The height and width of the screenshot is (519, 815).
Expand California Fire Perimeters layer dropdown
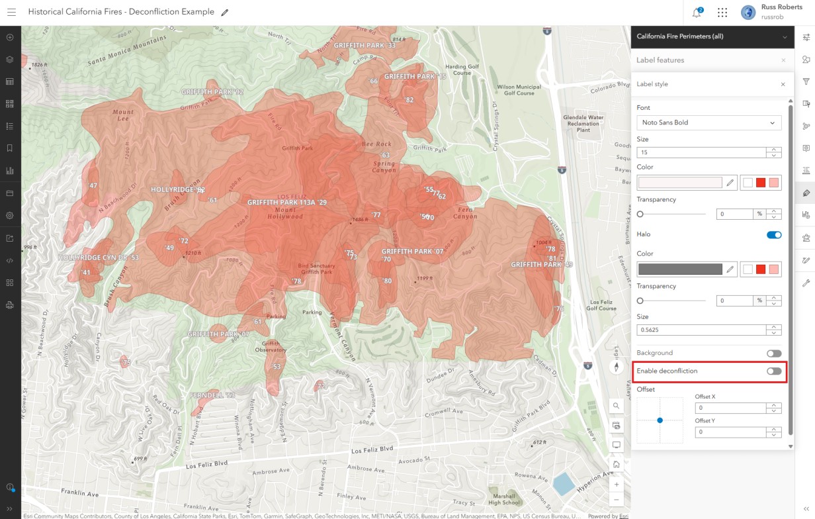click(x=785, y=36)
